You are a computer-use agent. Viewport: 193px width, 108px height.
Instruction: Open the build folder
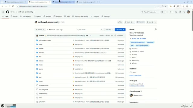point(40,44)
